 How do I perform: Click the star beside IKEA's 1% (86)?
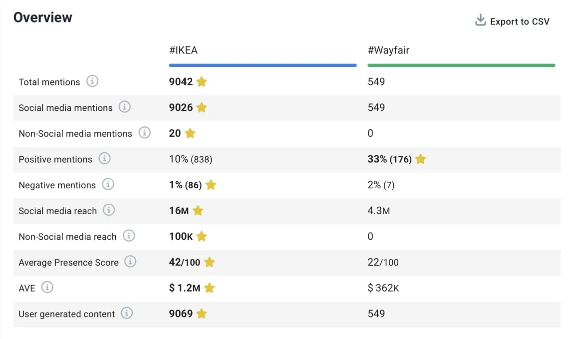click(x=211, y=184)
